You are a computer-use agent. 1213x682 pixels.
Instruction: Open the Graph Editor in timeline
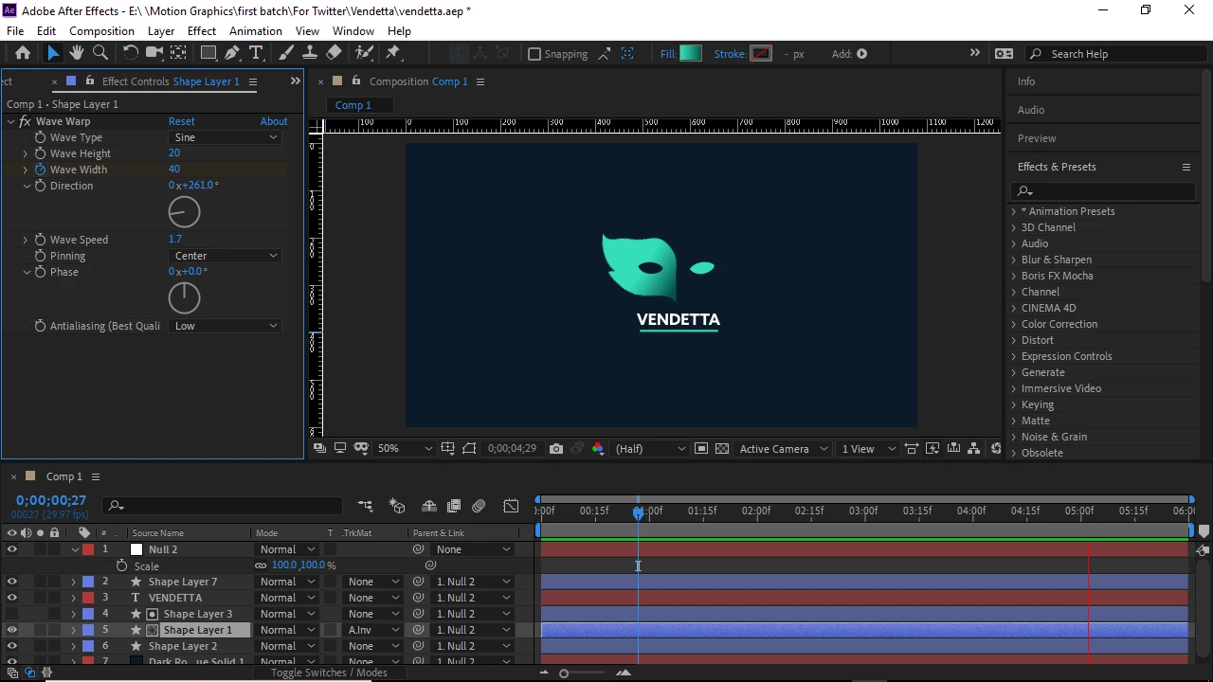tap(511, 506)
